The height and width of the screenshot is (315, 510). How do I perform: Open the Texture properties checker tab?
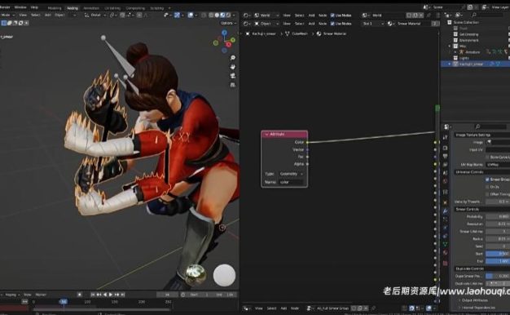(x=446, y=263)
